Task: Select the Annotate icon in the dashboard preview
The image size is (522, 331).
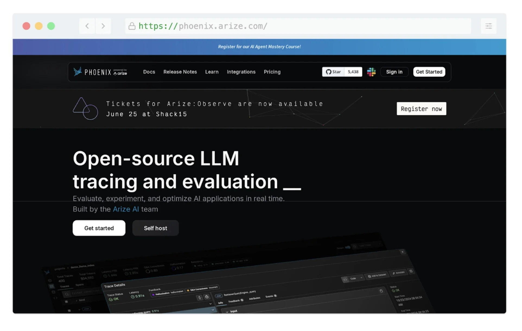Action: pyautogui.click(x=394, y=273)
